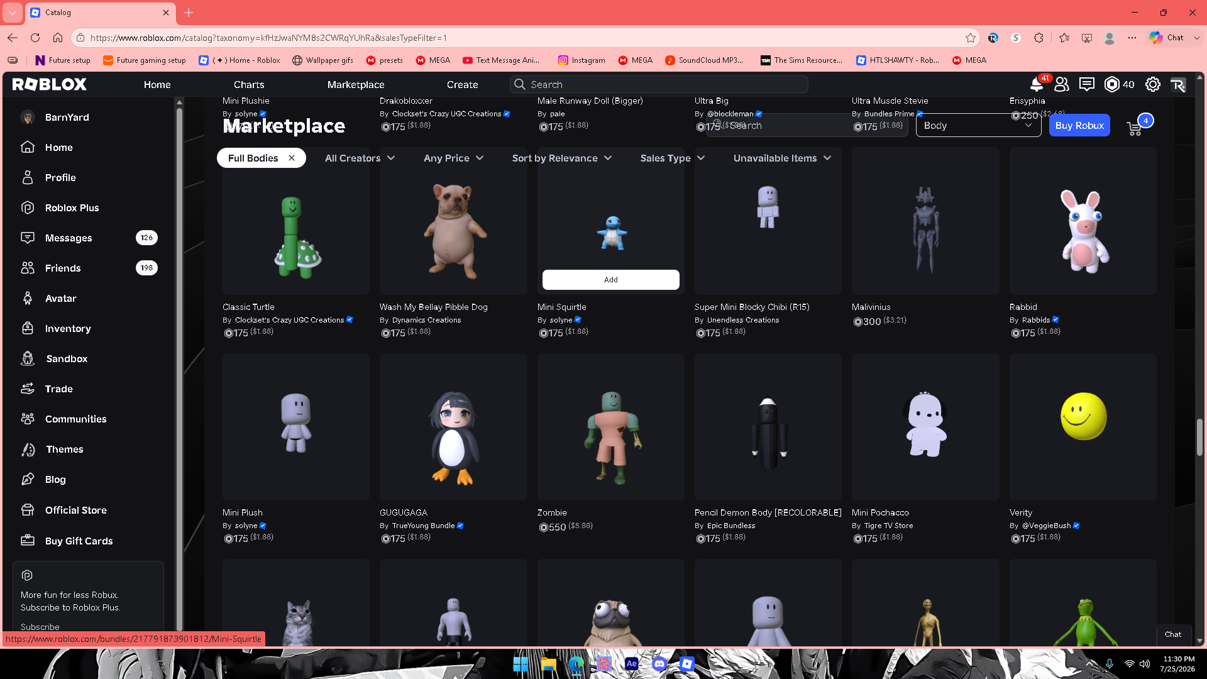Viewport: 1207px width, 679px height.
Task: Open the settings gear in Roblox header
Action: coord(1152,84)
